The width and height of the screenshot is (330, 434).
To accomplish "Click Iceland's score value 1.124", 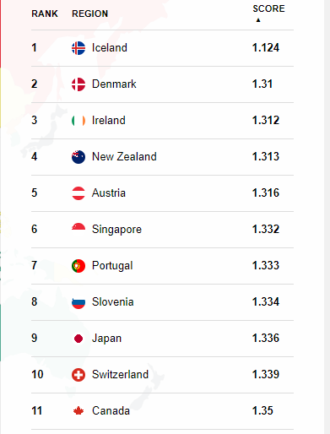I will [266, 47].
